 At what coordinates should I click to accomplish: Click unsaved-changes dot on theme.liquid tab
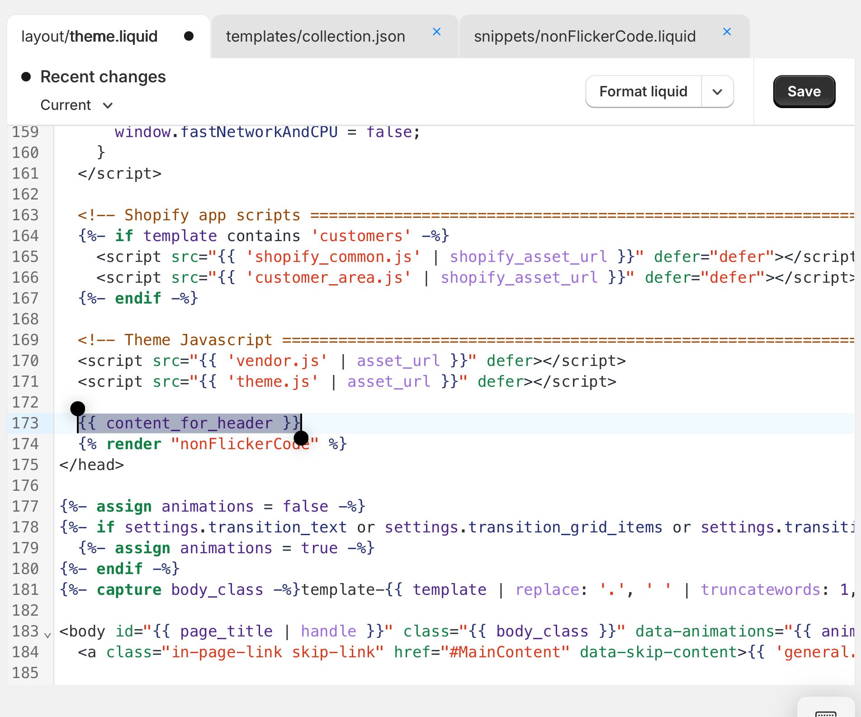click(x=189, y=36)
